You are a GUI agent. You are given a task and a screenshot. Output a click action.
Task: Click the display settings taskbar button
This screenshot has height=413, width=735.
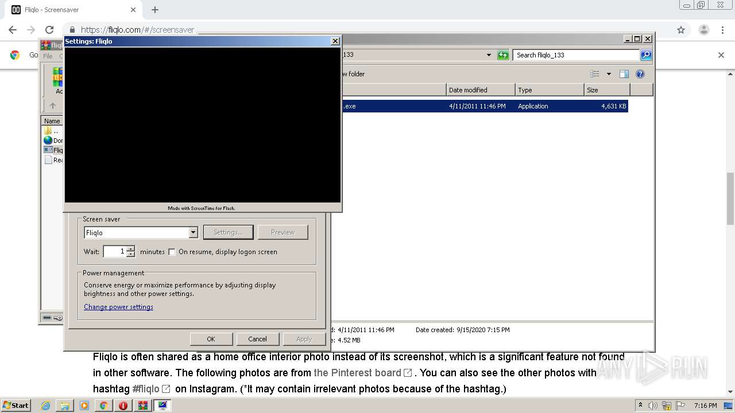point(163,406)
